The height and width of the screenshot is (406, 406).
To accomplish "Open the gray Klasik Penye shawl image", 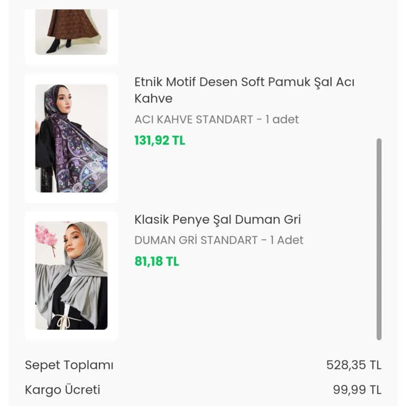I will coord(71,275).
